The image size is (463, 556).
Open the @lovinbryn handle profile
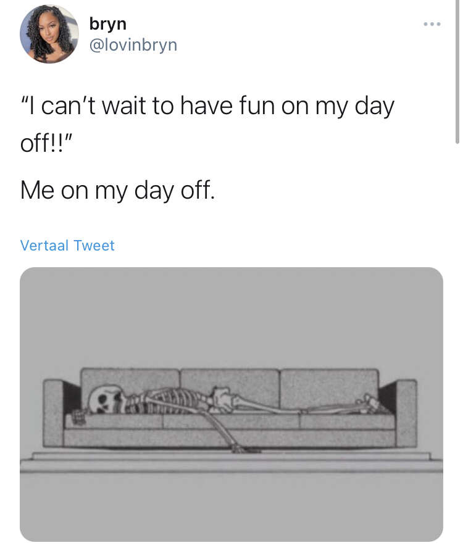coord(133,45)
